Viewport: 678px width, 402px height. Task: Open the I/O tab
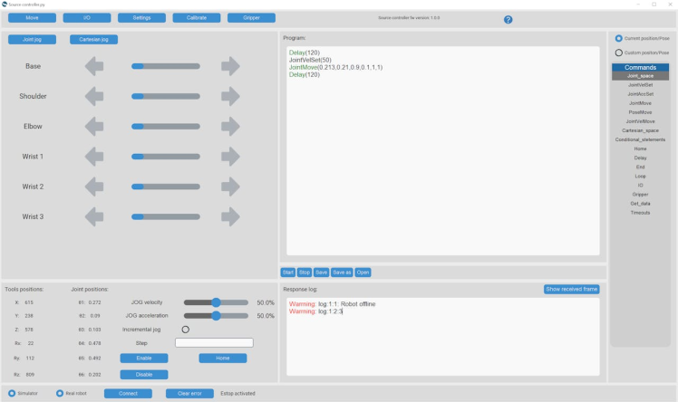pos(87,18)
